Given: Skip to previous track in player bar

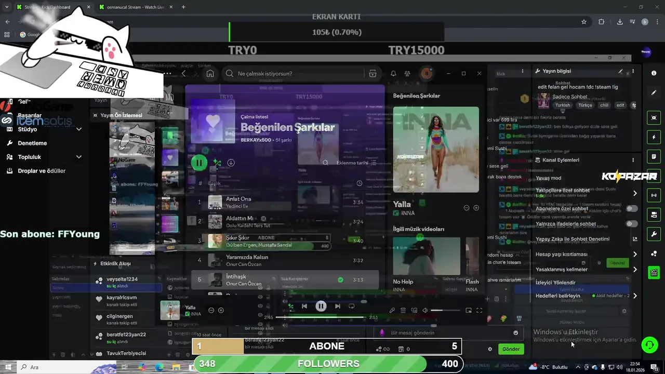Looking at the screenshot, I should point(304,306).
